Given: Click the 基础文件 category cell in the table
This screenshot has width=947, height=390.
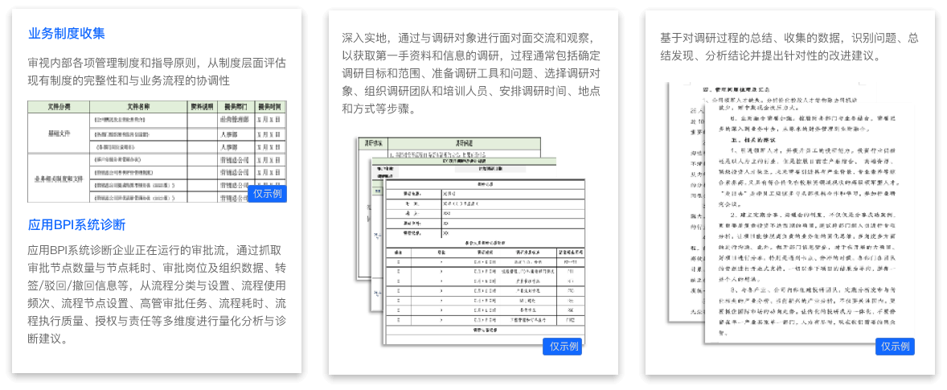Looking at the screenshot, I should click(x=59, y=133).
